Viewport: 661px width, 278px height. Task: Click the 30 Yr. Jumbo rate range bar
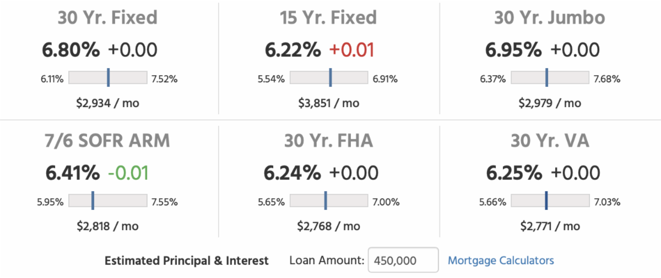pyautogui.click(x=550, y=78)
